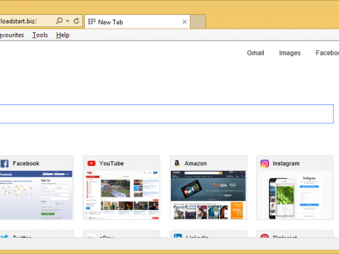This screenshot has height=254, width=339.
Task: Click the Twitter bird icon
Action: pos(5,236)
